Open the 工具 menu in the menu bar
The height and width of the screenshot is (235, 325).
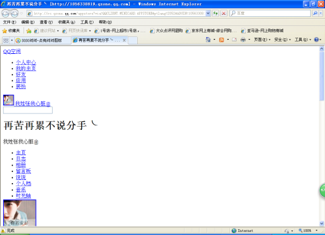click(87, 22)
